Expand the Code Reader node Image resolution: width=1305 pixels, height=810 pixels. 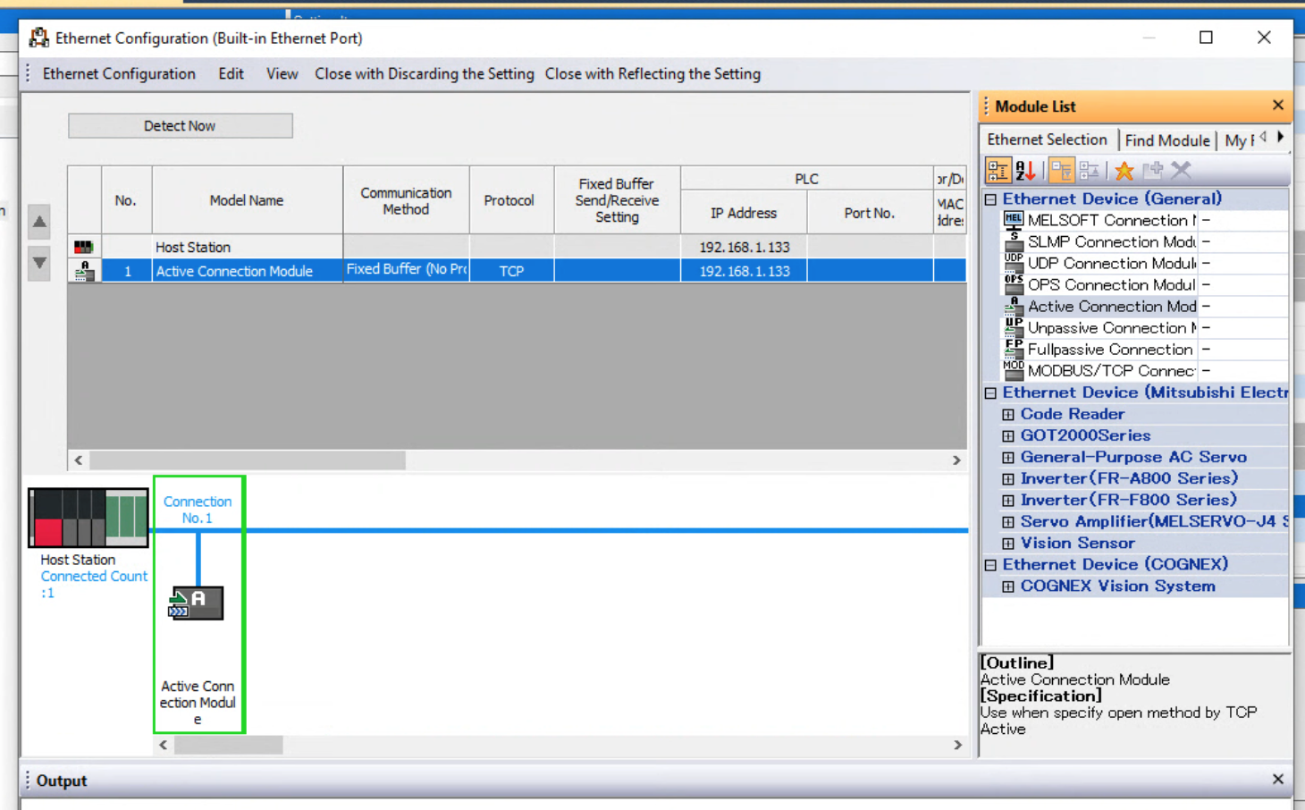[x=1008, y=414]
